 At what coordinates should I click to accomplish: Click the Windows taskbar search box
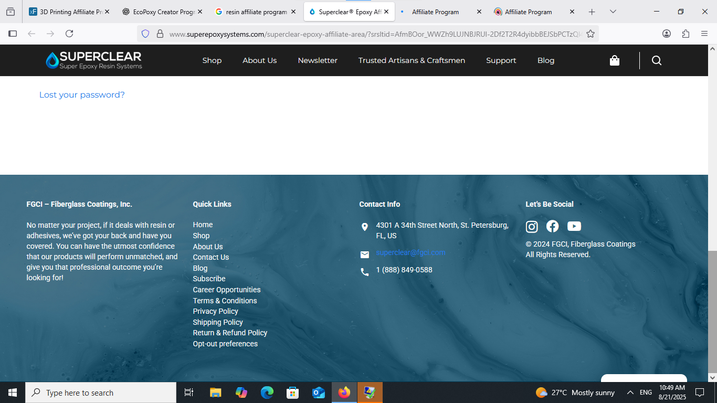[101, 393]
